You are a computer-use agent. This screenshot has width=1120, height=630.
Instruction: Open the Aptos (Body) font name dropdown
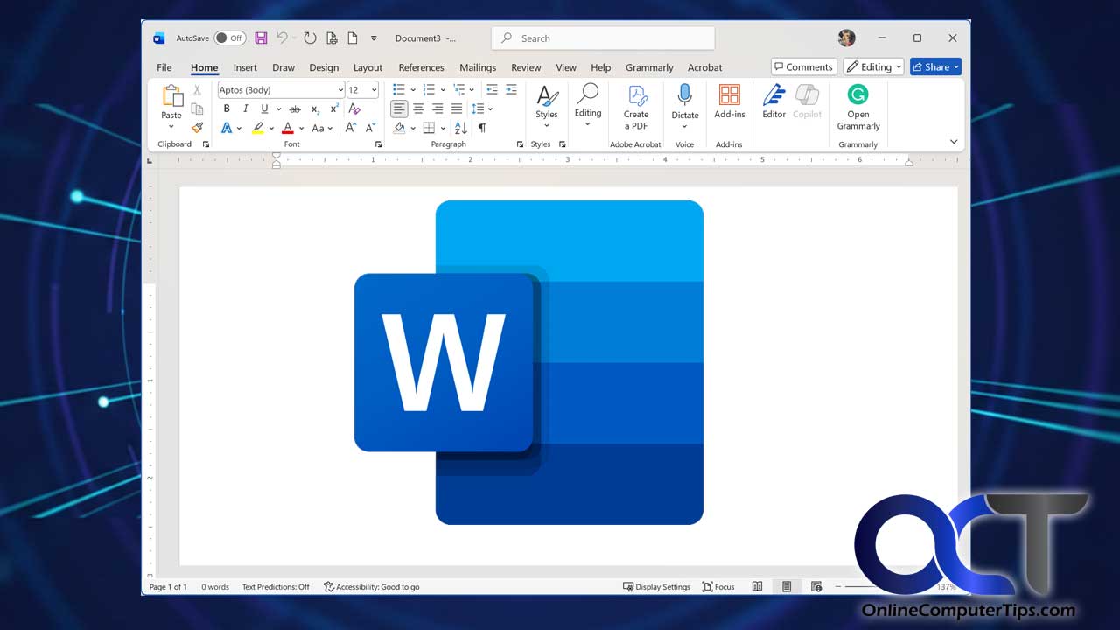[x=340, y=90]
